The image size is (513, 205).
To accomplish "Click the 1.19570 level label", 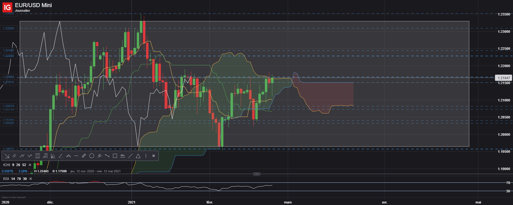I will pos(8,149).
